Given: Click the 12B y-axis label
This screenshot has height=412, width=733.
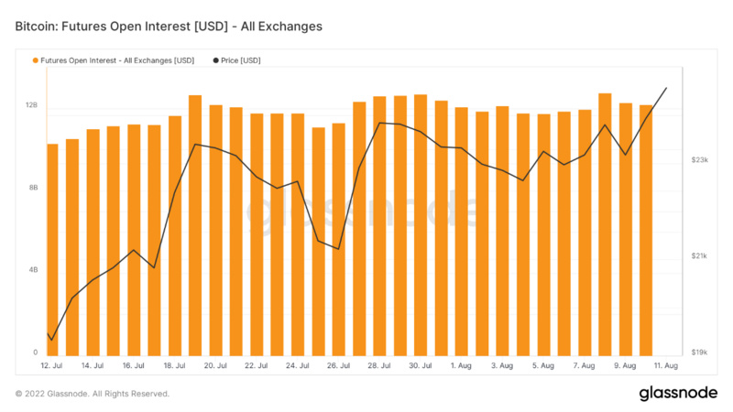Looking at the screenshot, I should click(x=31, y=105).
